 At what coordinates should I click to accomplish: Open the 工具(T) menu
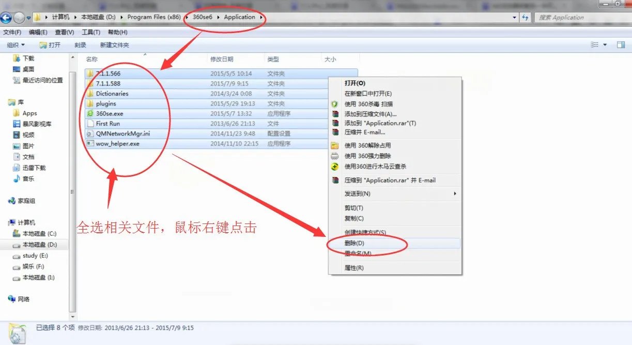pyautogui.click(x=91, y=32)
